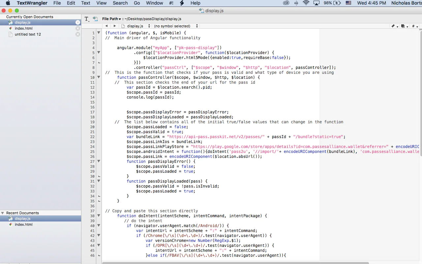Screen dimensions: 422x264
Task: Open the Search menu
Action: tap(120, 3)
